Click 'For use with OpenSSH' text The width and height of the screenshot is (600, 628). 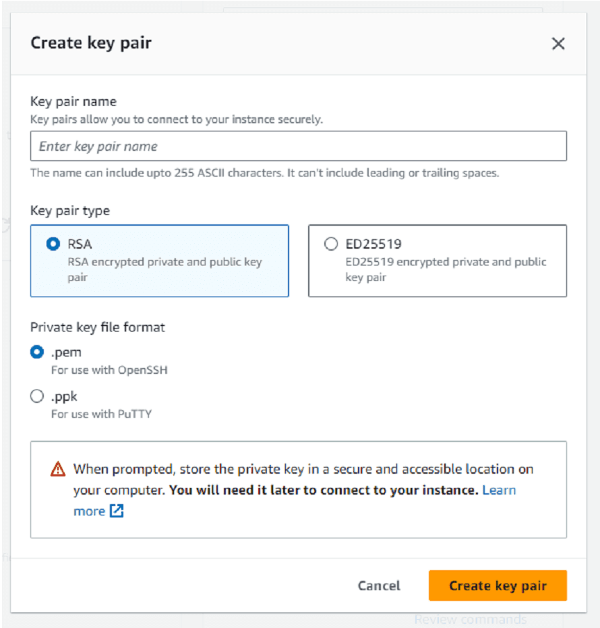pyautogui.click(x=109, y=370)
